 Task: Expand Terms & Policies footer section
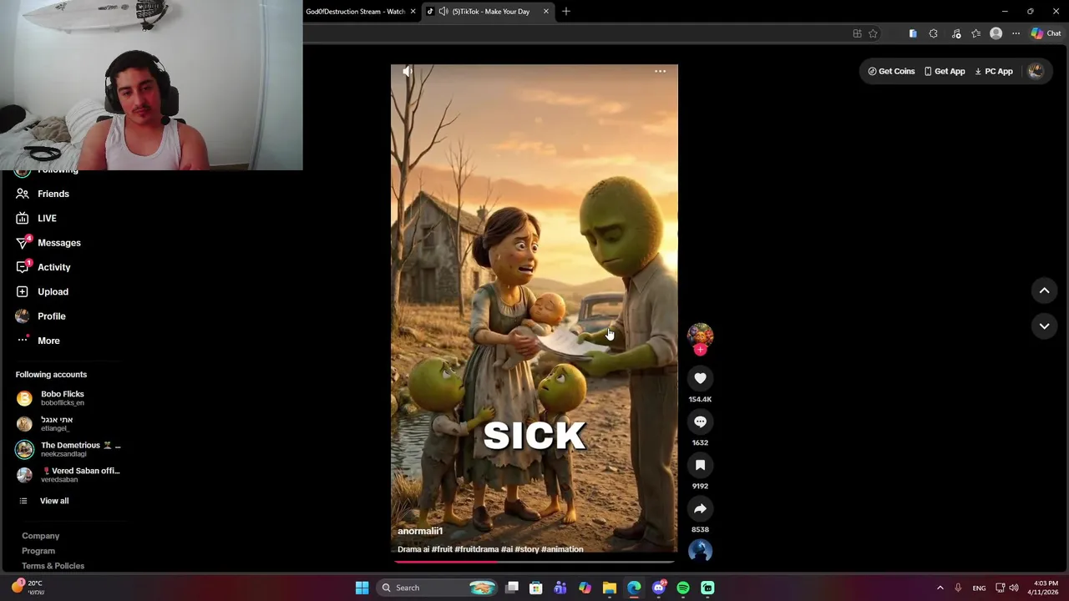pyautogui.click(x=53, y=566)
